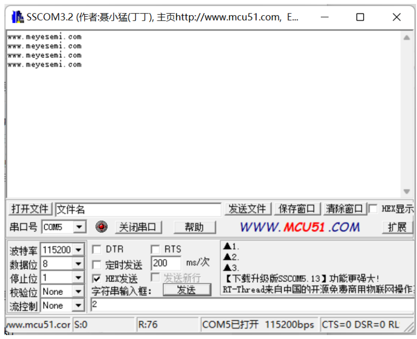Click the ▲3. line in the info panel
The height and width of the screenshot is (339, 417).
coord(231,267)
